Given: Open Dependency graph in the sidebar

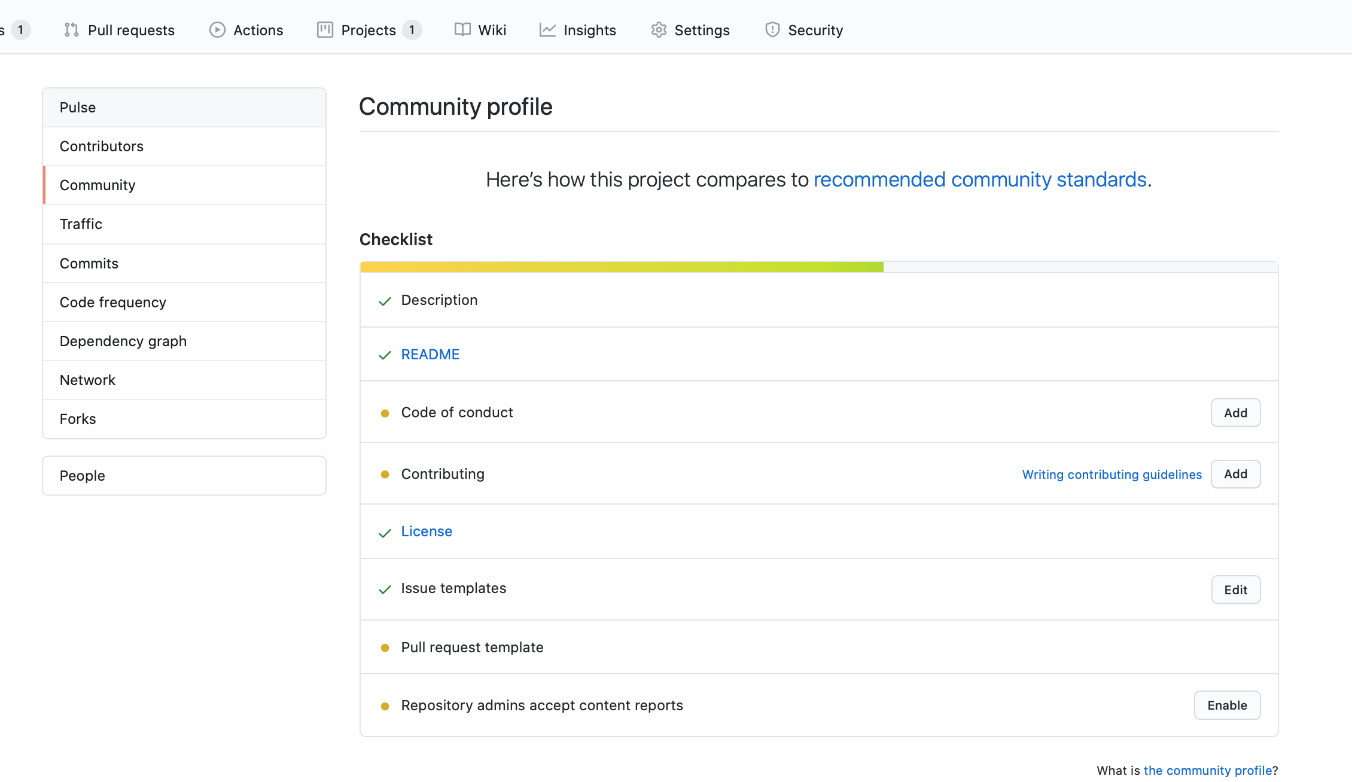Looking at the screenshot, I should (184, 341).
